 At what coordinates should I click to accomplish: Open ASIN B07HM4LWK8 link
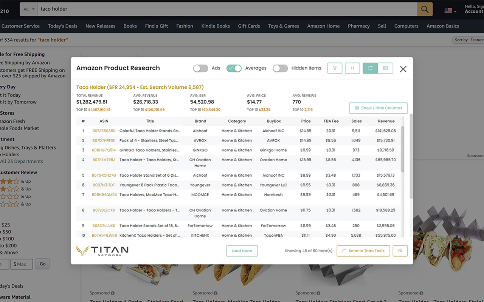point(104,236)
